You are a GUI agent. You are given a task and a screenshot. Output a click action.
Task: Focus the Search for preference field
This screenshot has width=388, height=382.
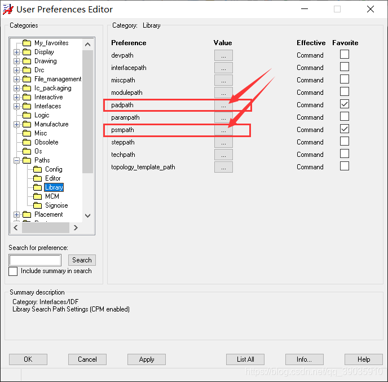coord(35,260)
